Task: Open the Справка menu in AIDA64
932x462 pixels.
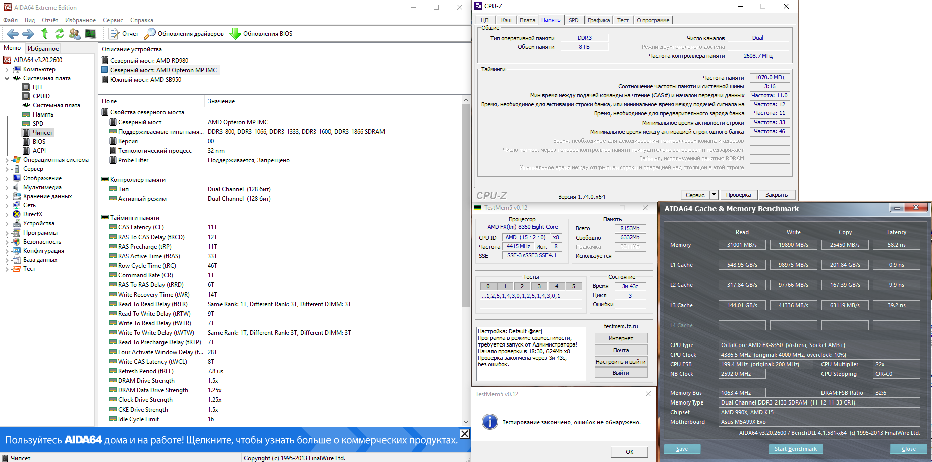Action: [x=142, y=20]
